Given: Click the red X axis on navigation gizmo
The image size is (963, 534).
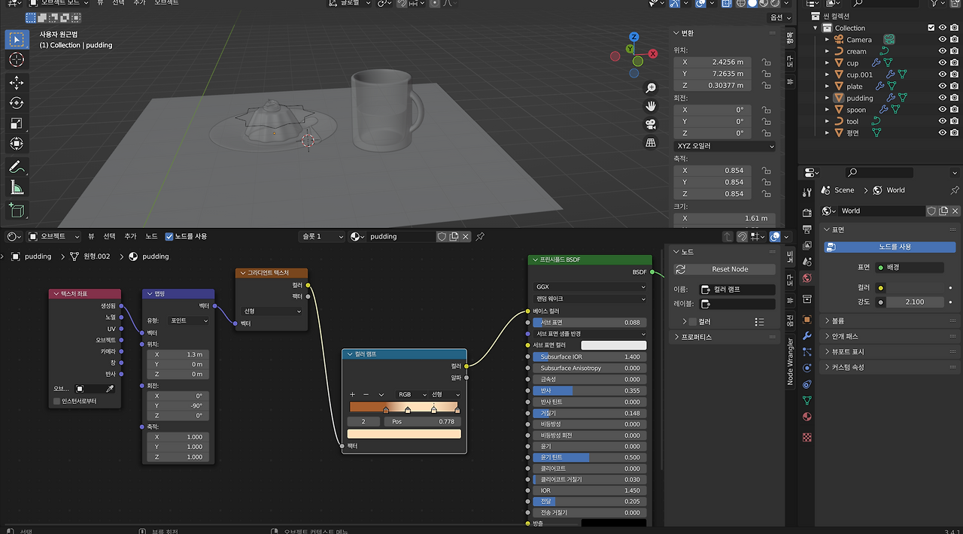Looking at the screenshot, I should (x=653, y=53).
